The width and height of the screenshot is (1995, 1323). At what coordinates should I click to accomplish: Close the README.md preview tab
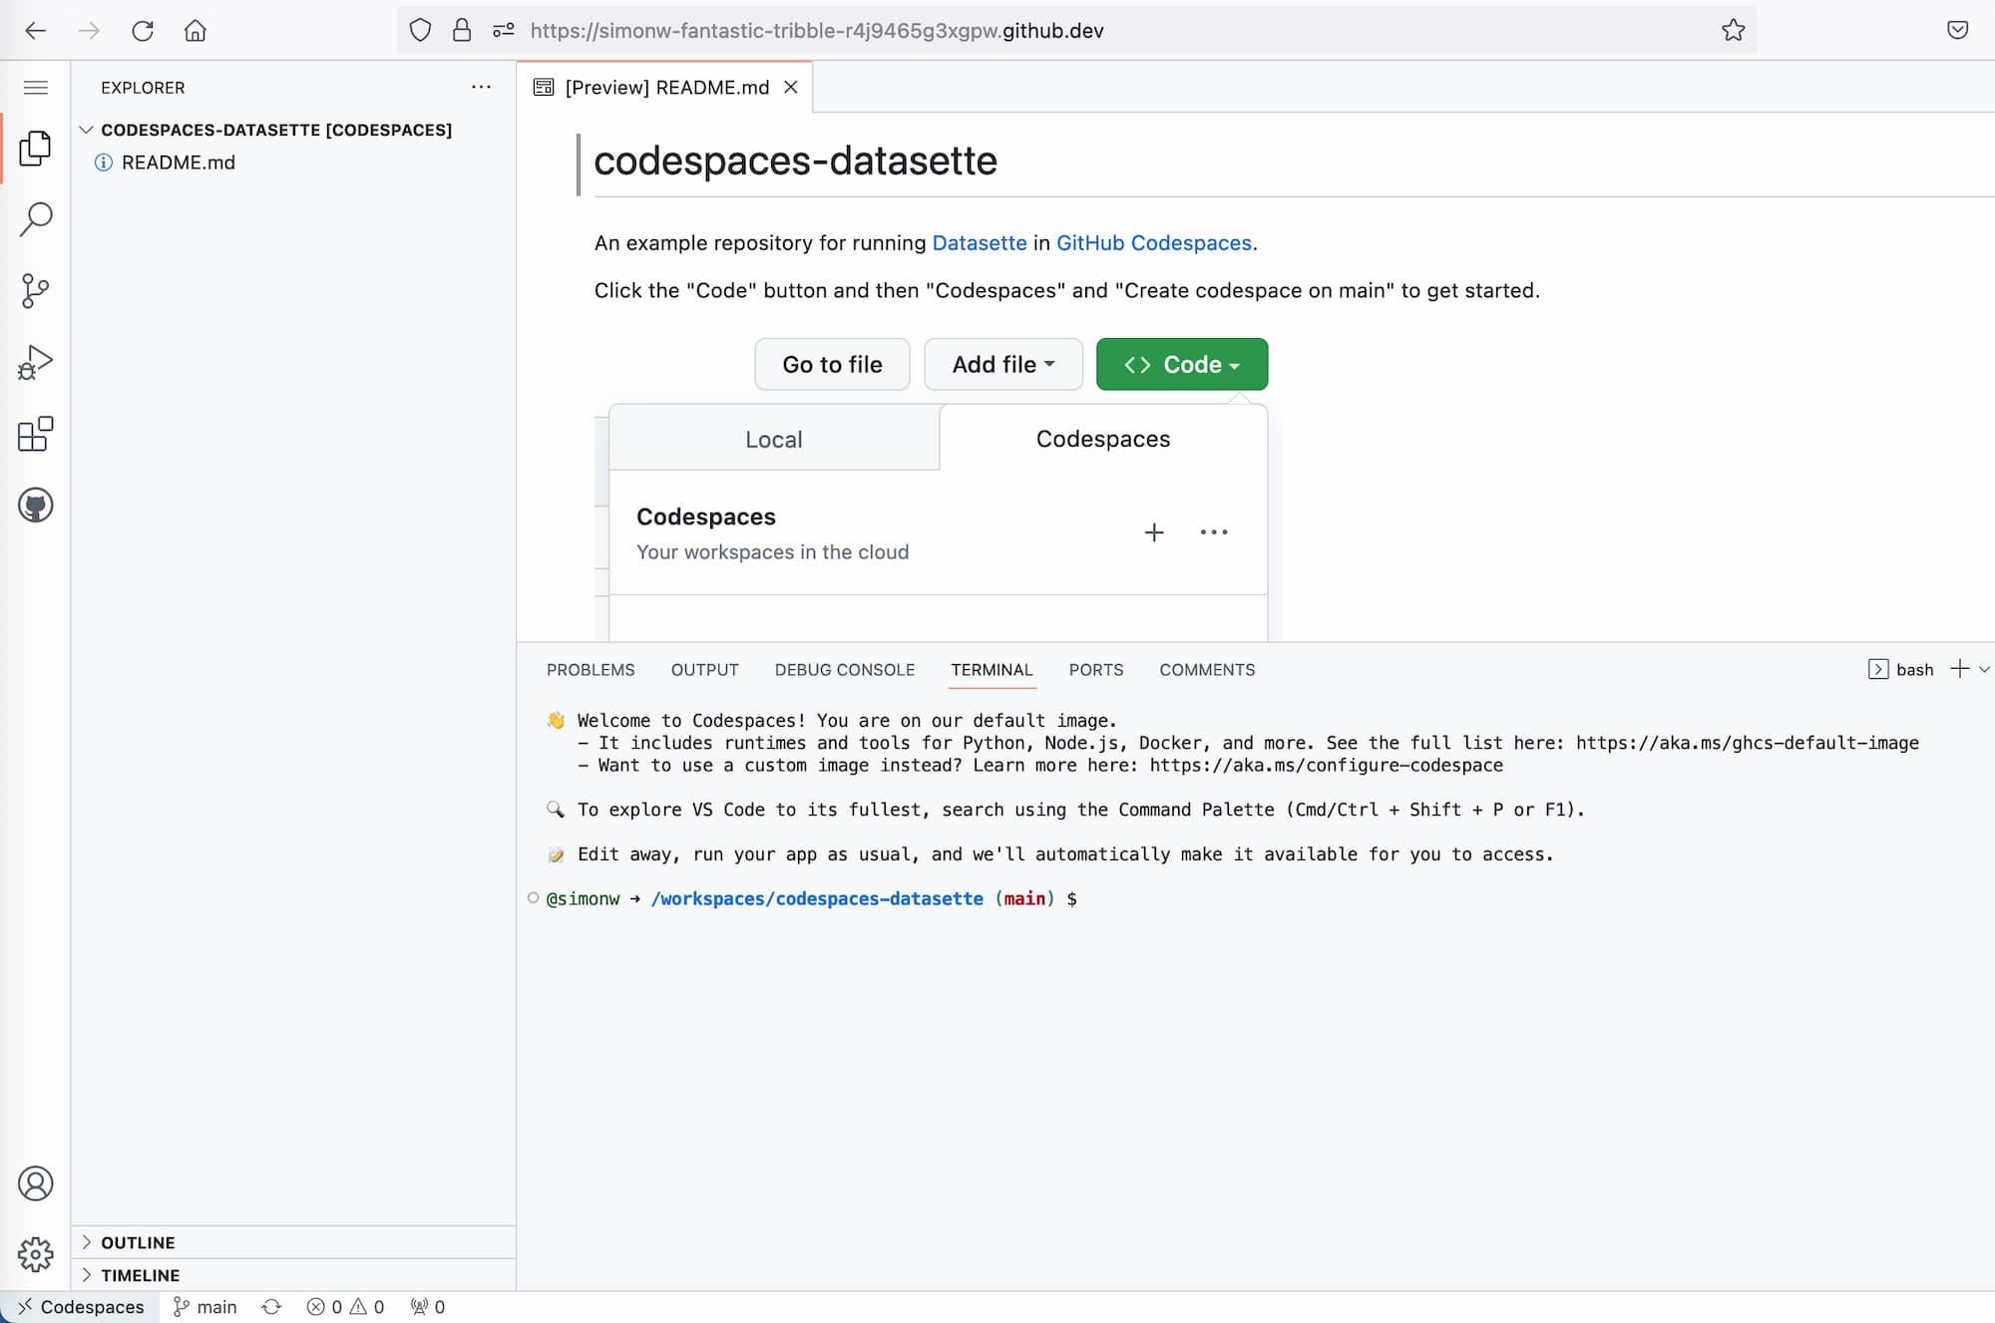click(791, 88)
